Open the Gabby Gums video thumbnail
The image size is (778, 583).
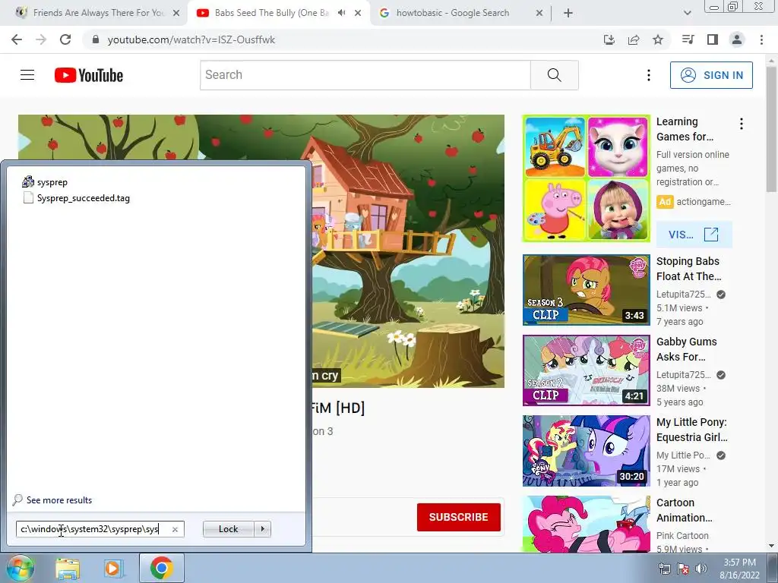(x=587, y=370)
